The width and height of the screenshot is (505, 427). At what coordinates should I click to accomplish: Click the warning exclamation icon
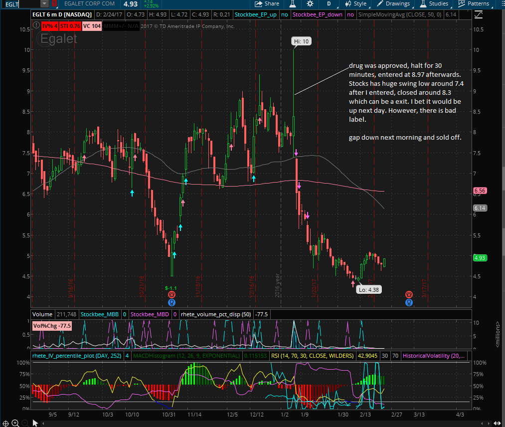point(36,26)
